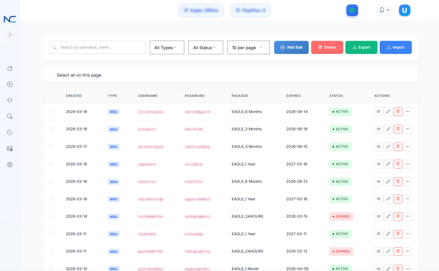Screen dimensions: 439x271
Task: Click the home icon in the sidebar
Action: click(10, 68)
